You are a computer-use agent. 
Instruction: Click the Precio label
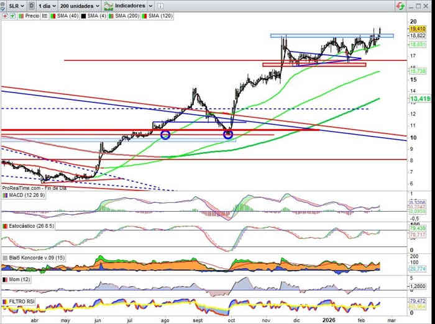tap(31, 15)
